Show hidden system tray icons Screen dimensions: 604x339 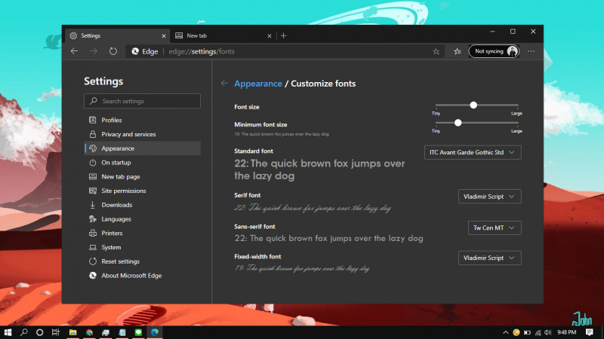pos(505,332)
